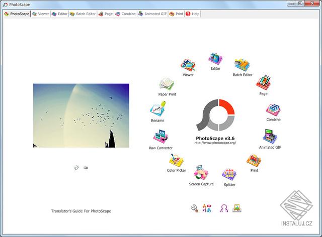Start Screen Capture tool
Viewport: 322px width, 237px height.
pyautogui.click(x=201, y=172)
